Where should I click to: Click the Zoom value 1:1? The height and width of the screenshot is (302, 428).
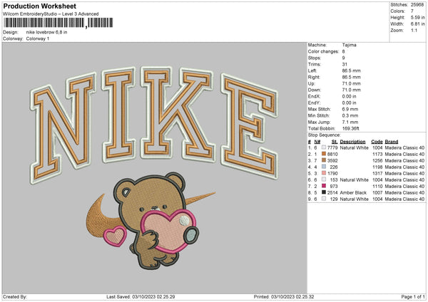414,30
